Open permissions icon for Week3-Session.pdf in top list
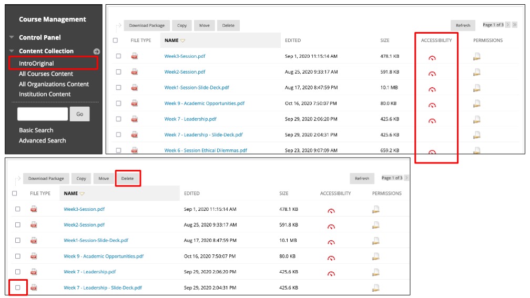Viewport: 530px width, 298px height. coord(477,56)
